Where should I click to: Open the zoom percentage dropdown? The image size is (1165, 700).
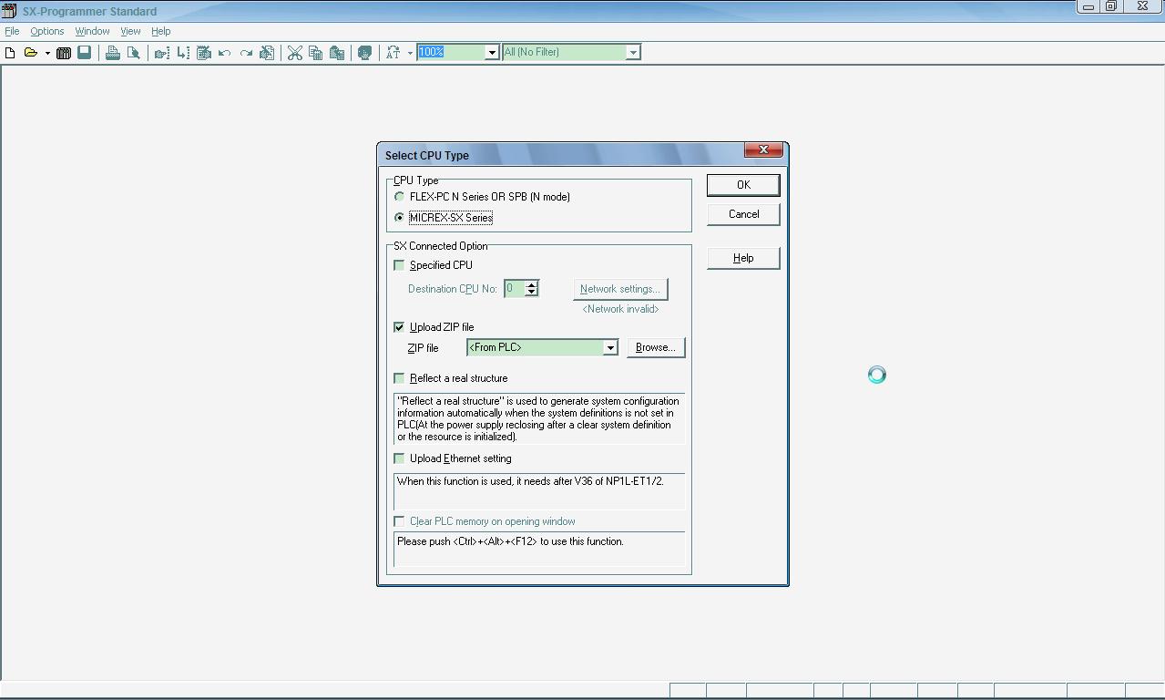pos(491,53)
